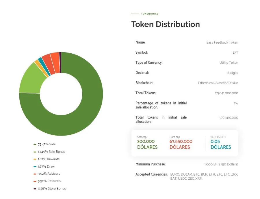Click the TOKENOMICS section label
The image size is (260, 199).
click(150, 14)
